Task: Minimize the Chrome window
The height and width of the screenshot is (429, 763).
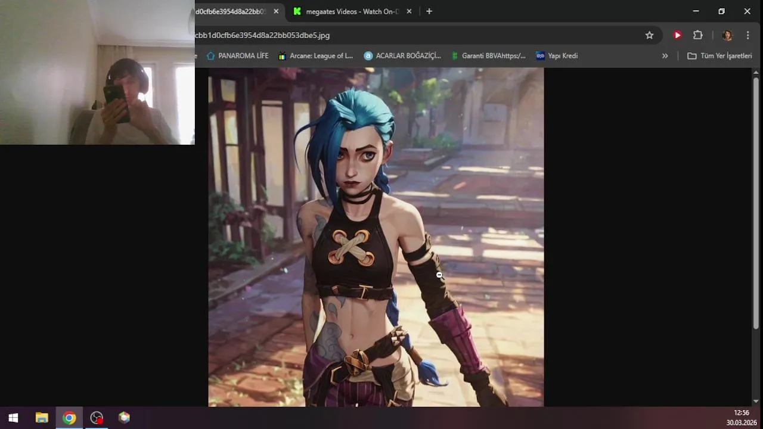Action: pos(696,11)
